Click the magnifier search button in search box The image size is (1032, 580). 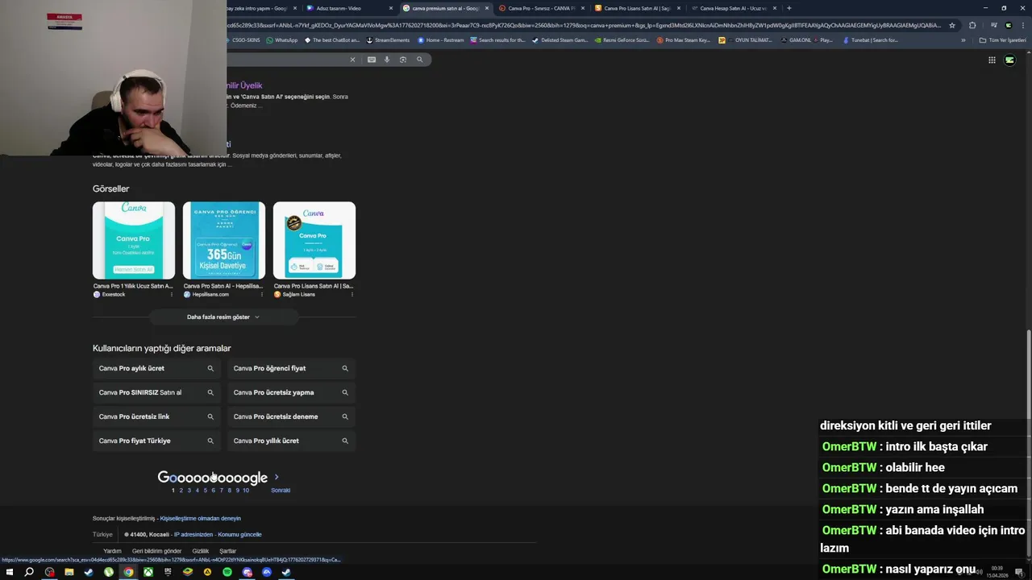pos(419,60)
